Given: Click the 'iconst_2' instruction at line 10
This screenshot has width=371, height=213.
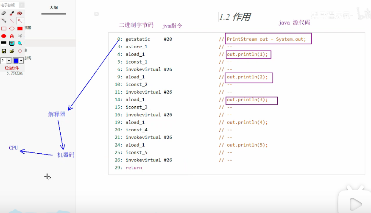Looking at the screenshot, I should [136, 84].
